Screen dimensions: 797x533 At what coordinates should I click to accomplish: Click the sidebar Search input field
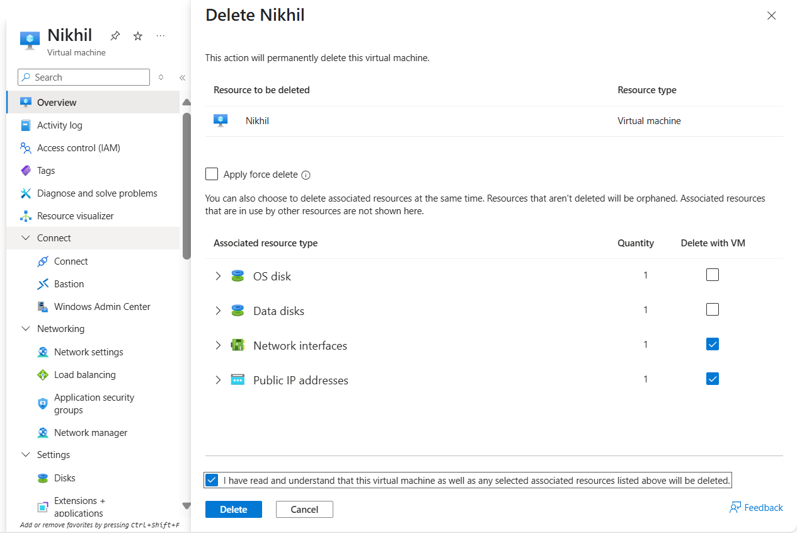84,77
